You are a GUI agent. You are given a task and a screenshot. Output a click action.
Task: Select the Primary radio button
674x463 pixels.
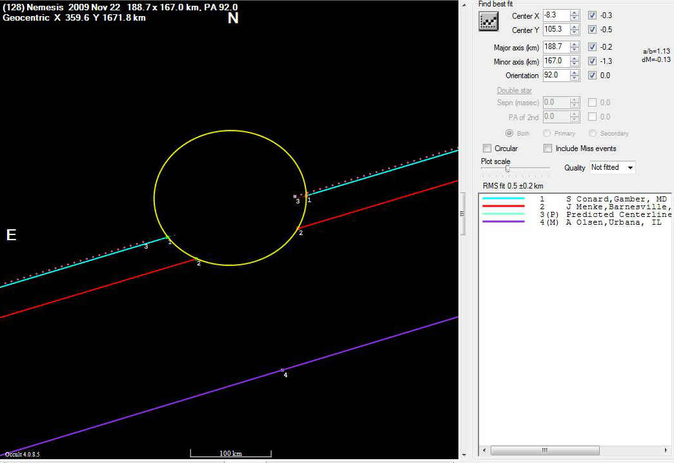point(547,133)
